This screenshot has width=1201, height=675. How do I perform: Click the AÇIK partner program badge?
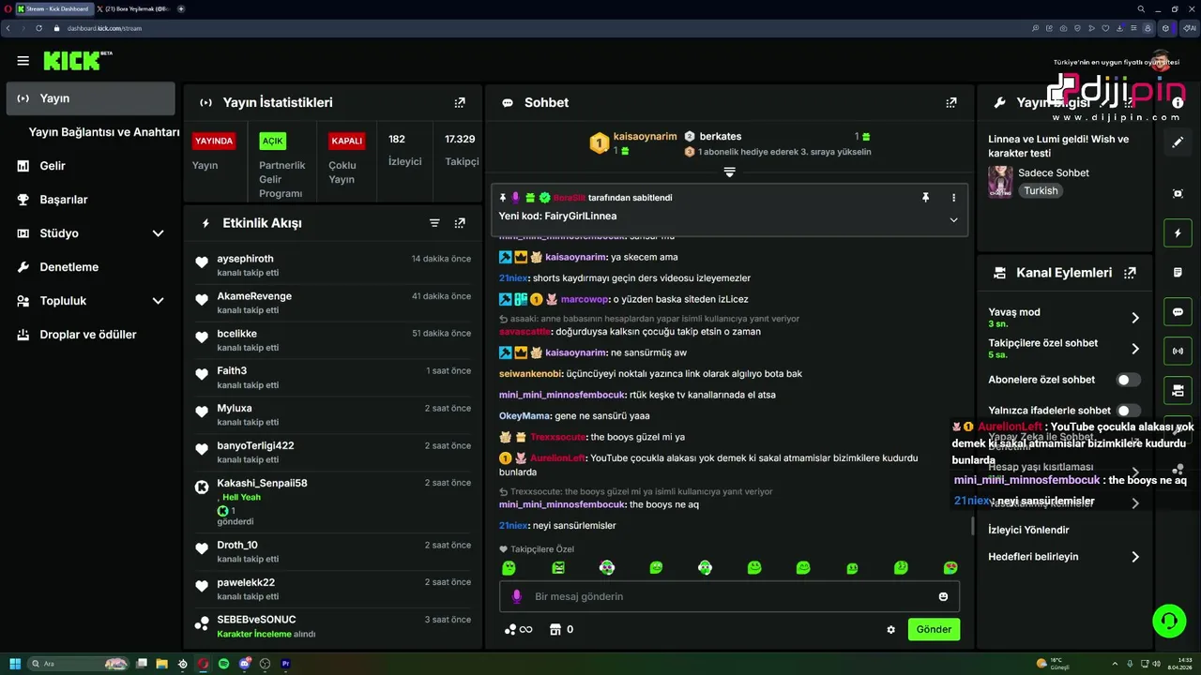[x=273, y=142]
